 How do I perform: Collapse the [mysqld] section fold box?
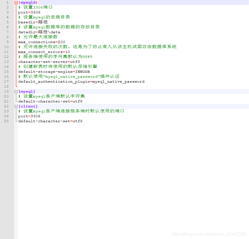click(16, 2)
